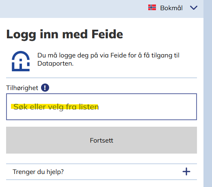Open the Bokmål language selector
This screenshot has width=212, height=187.
point(173,8)
